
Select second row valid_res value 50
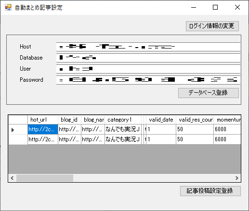pyautogui.click(x=195, y=139)
